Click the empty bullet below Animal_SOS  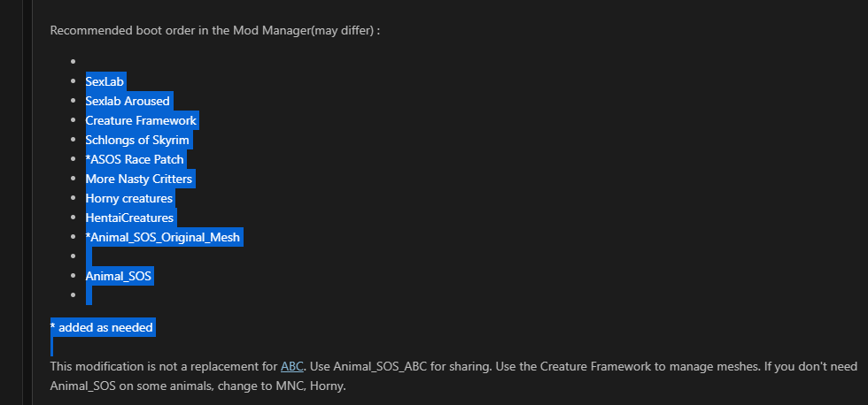click(73, 295)
